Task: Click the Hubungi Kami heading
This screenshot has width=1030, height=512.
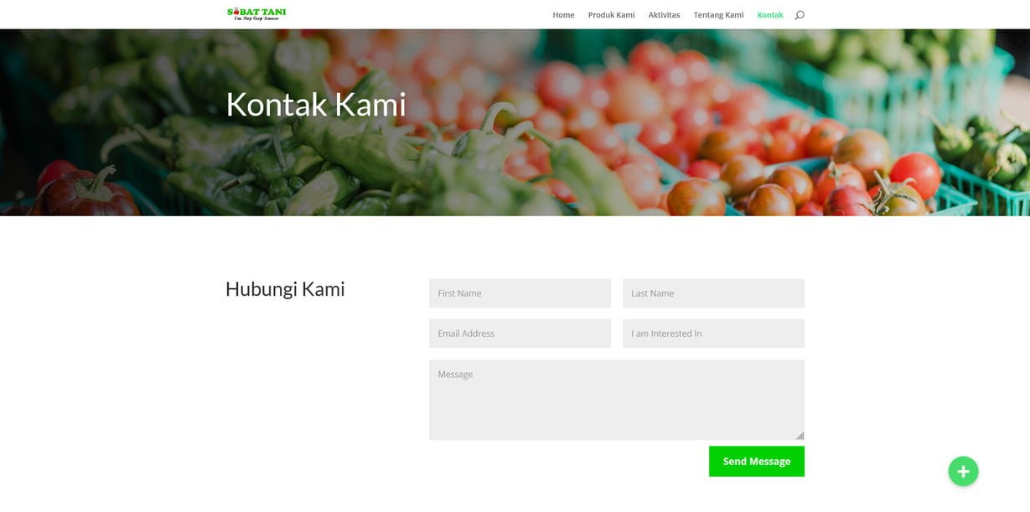Action: [x=285, y=289]
